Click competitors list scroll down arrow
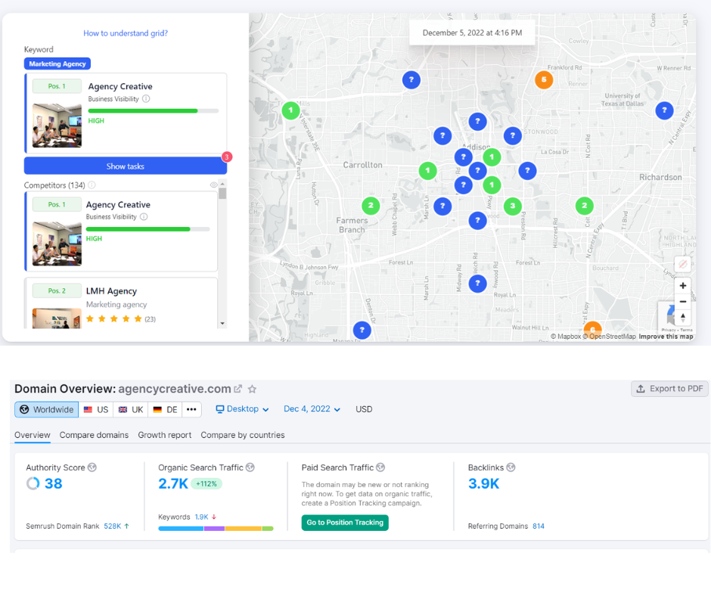The image size is (711, 596). [222, 324]
